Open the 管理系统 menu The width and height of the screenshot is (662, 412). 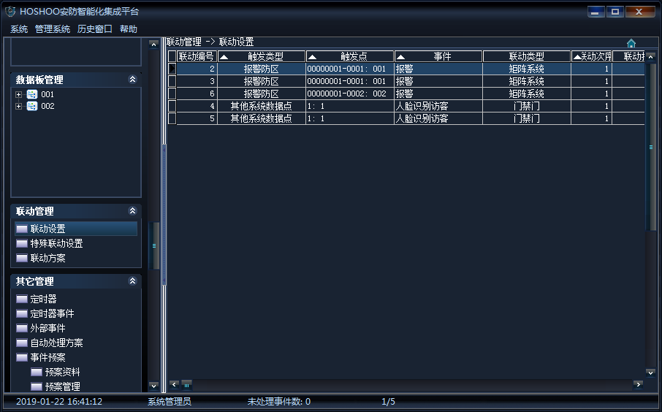(53, 29)
